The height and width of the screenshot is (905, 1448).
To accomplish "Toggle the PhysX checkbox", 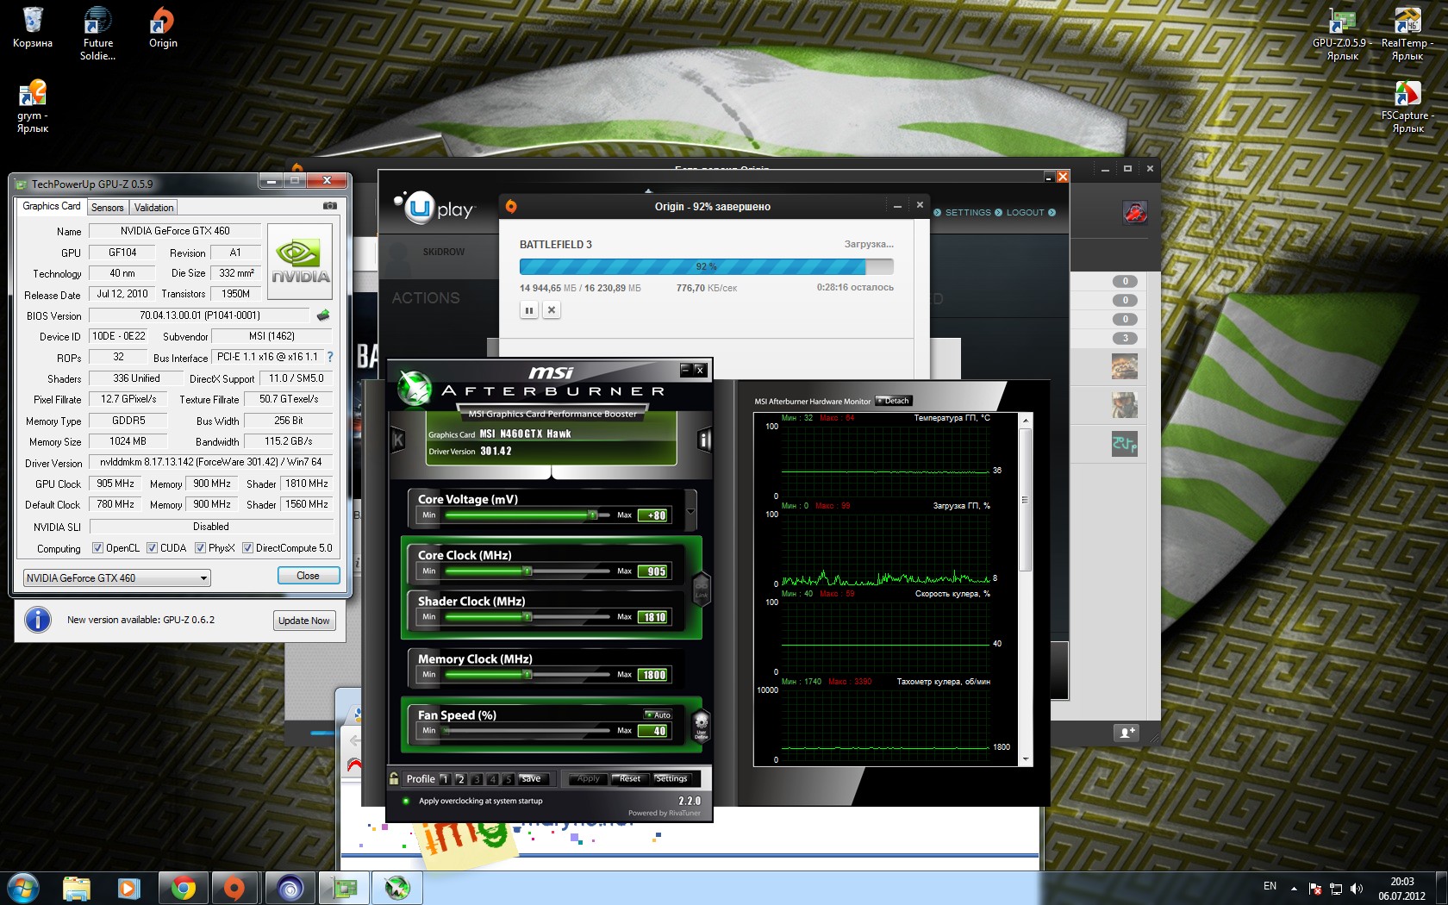I will click(200, 548).
